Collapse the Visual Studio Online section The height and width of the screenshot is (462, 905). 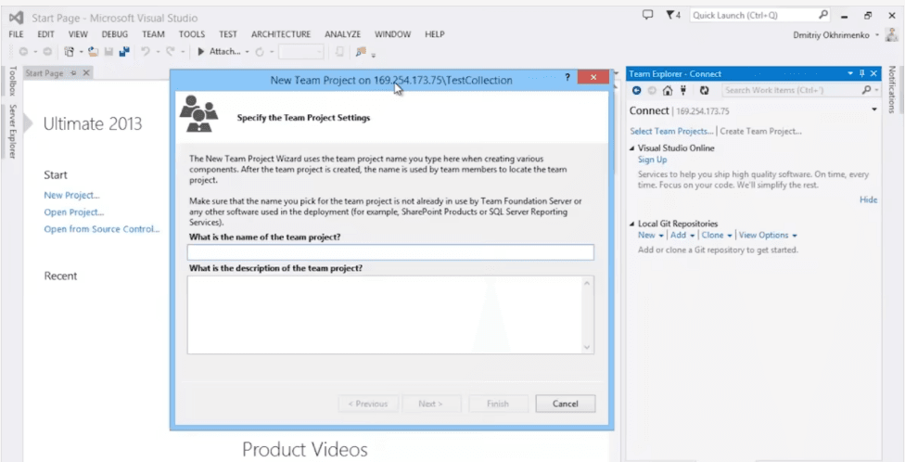(632, 148)
